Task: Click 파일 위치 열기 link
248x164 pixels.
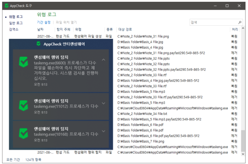Action: [x=66, y=22]
